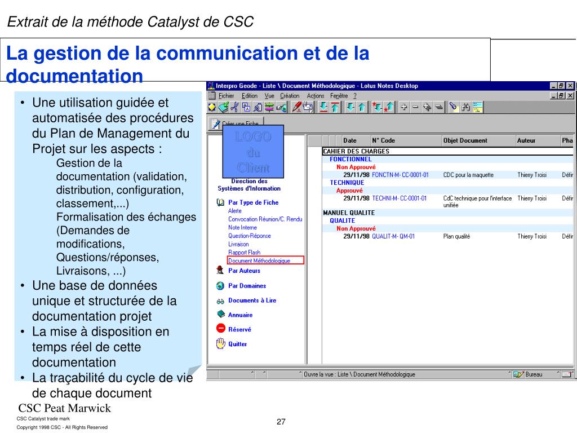Click the red Approuvé category under TECHNIQUE
This screenshot has width=577, height=433.
349,191
